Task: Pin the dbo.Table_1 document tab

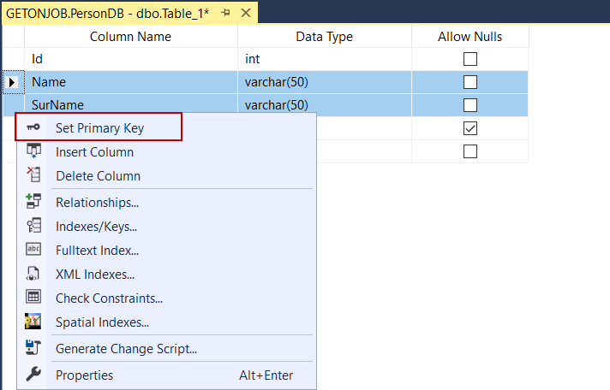Action: (225, 13)
